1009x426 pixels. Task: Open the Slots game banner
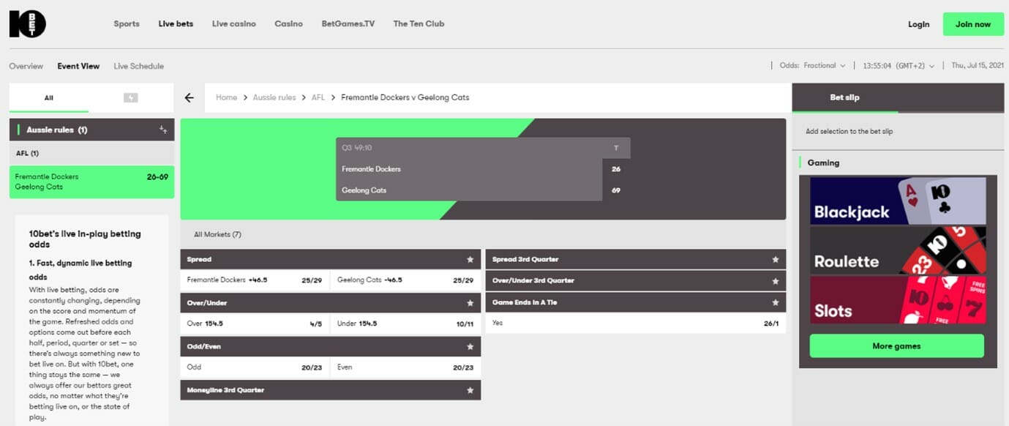pos(898,299)
